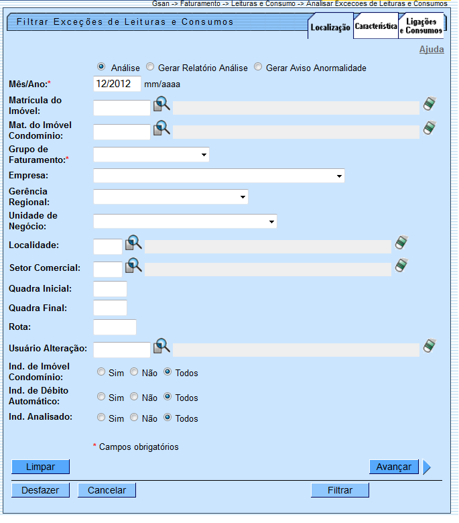Focus the Mês/Ano field showing 12/2012
459x523 pixels.
point(117,84)
